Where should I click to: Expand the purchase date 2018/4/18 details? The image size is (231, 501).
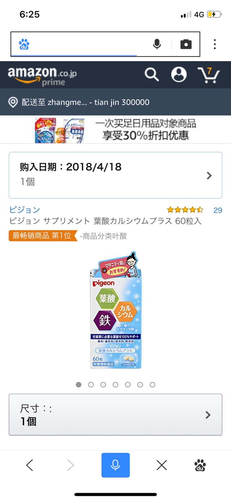115,175
